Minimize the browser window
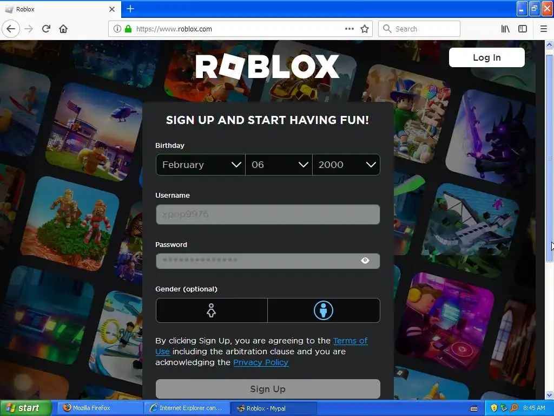The height and width of the screenshot is (416, 554). [x=522, y=9]
